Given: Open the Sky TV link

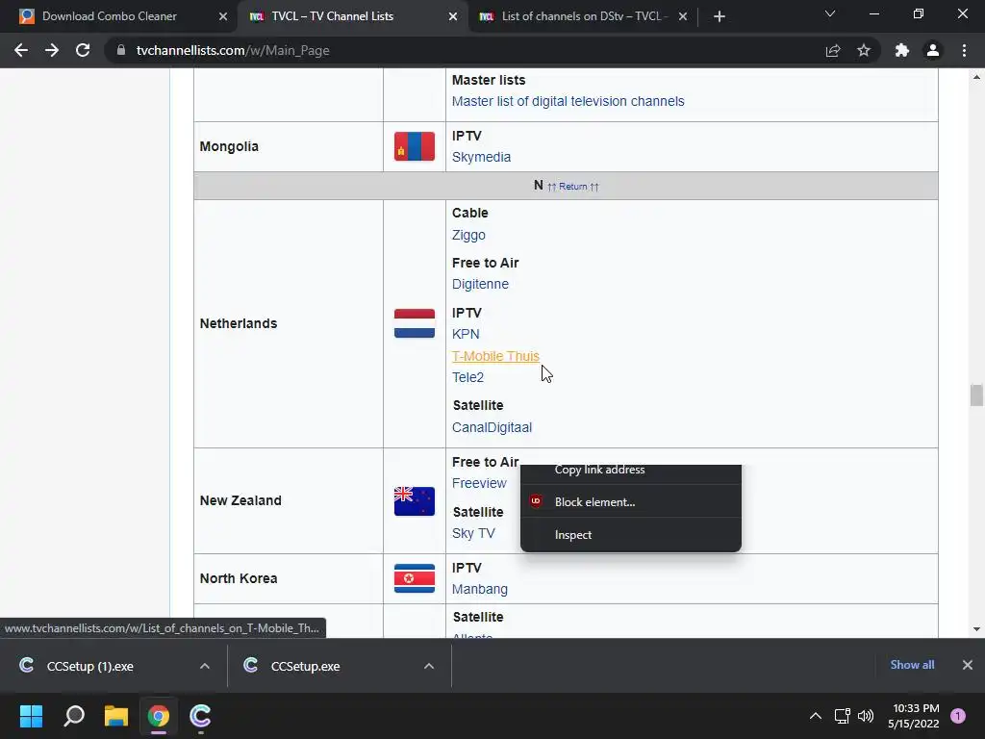Looking at the screenshot, I should click(473, 533).
